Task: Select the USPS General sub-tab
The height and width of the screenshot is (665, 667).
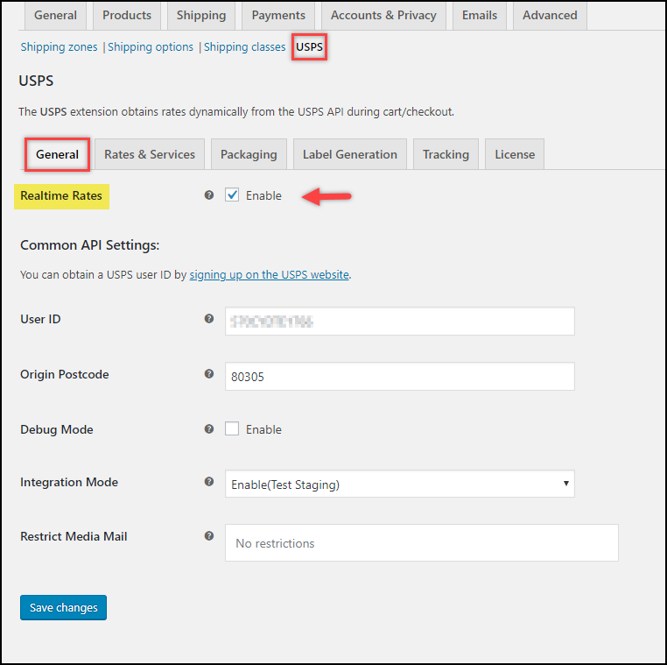Action: [57, 154]
